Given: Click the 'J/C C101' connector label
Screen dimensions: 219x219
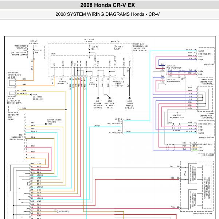Looking at the screenshot, I should [x=11, y=99].
